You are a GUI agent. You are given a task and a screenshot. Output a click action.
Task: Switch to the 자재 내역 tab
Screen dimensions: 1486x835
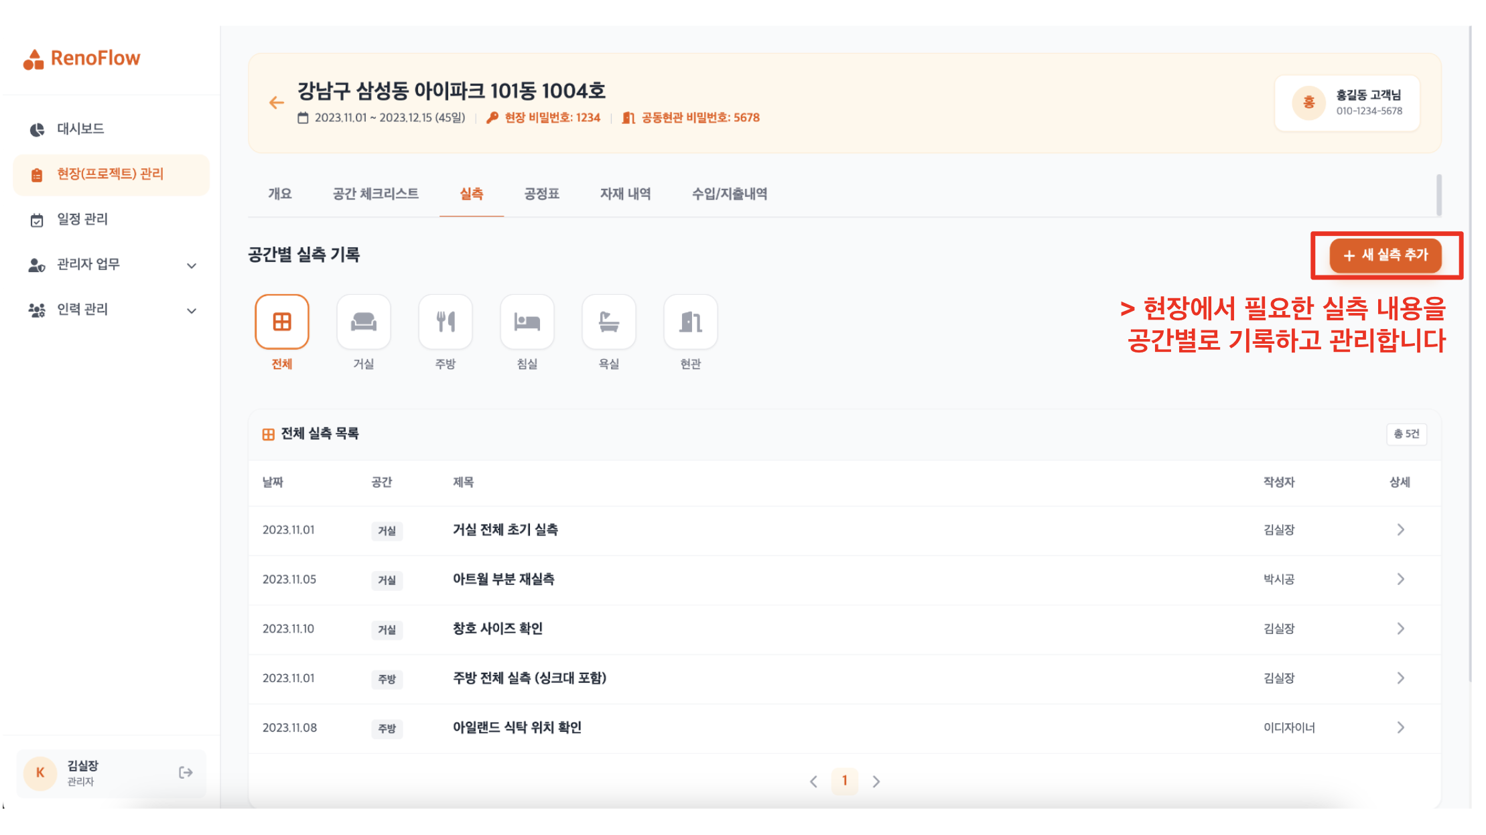pos(625,194)
